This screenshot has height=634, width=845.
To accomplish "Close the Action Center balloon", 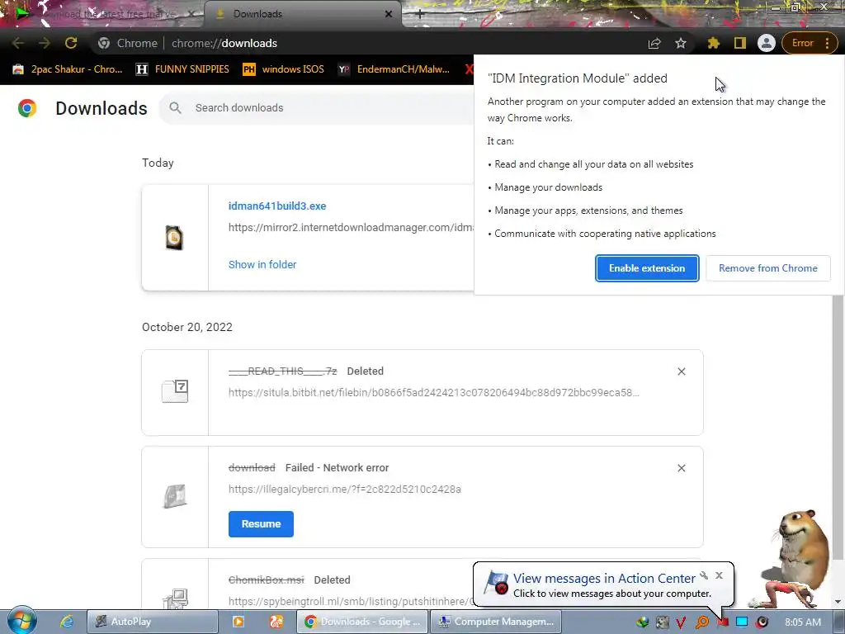I will click(719, 575).
